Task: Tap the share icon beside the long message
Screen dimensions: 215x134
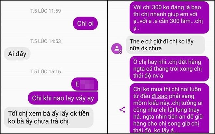Action: coord(122,110)
